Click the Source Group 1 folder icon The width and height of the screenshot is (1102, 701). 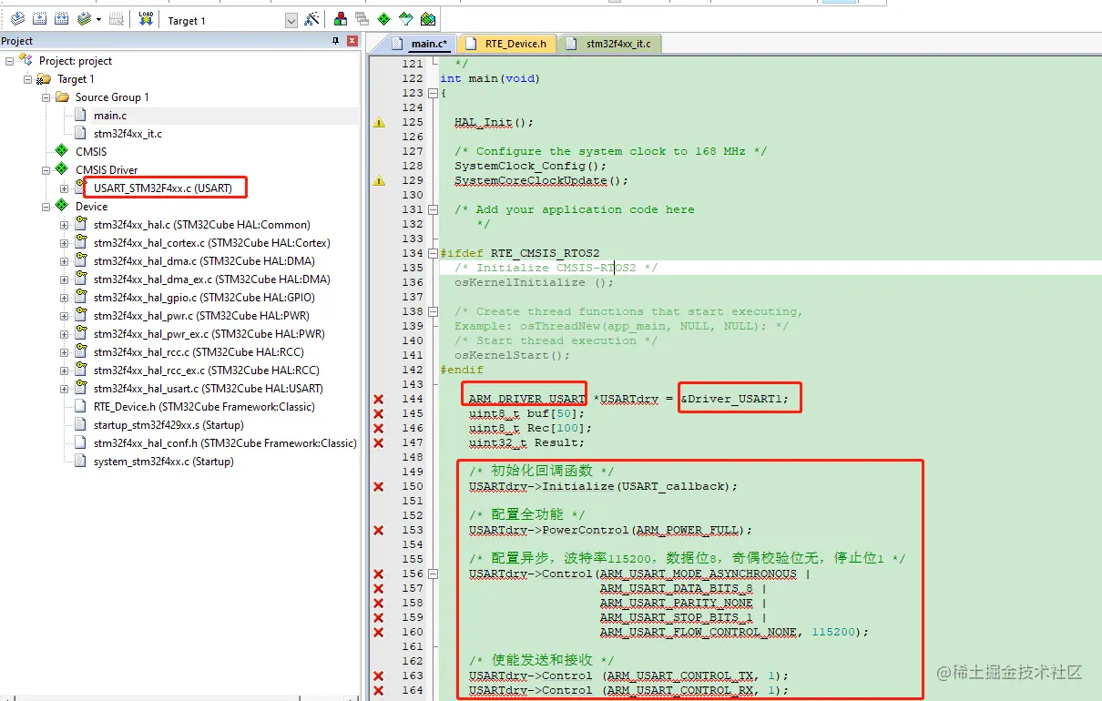pyautogui.click(x=62, y=97)
